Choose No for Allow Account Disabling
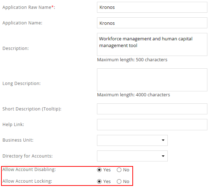Viewport: 212px width, 188px height. tap(119, 170)
